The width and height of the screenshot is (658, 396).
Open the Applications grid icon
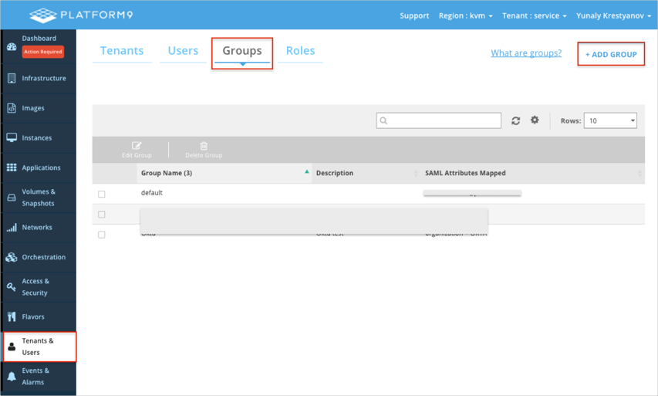[12, 168]
